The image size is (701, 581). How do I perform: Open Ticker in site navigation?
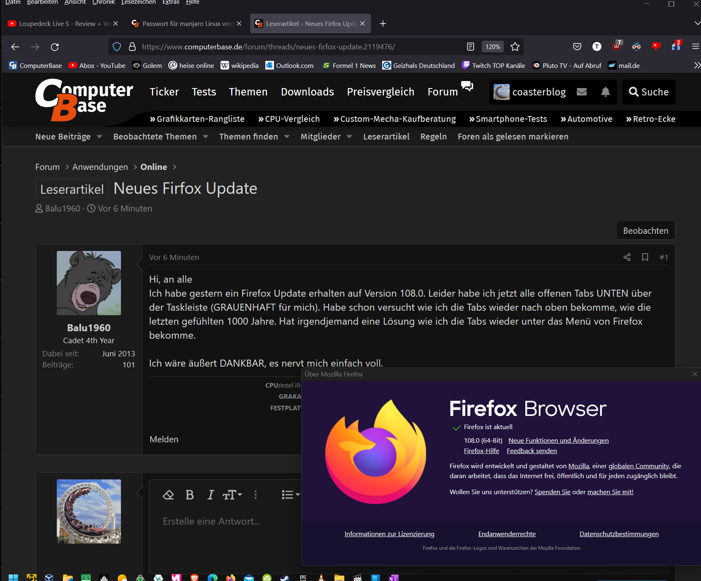[164, 92]
